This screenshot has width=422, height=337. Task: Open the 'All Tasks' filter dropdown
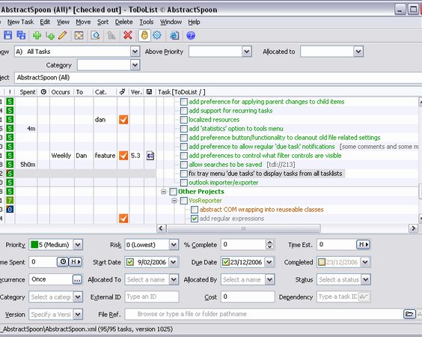135,51
